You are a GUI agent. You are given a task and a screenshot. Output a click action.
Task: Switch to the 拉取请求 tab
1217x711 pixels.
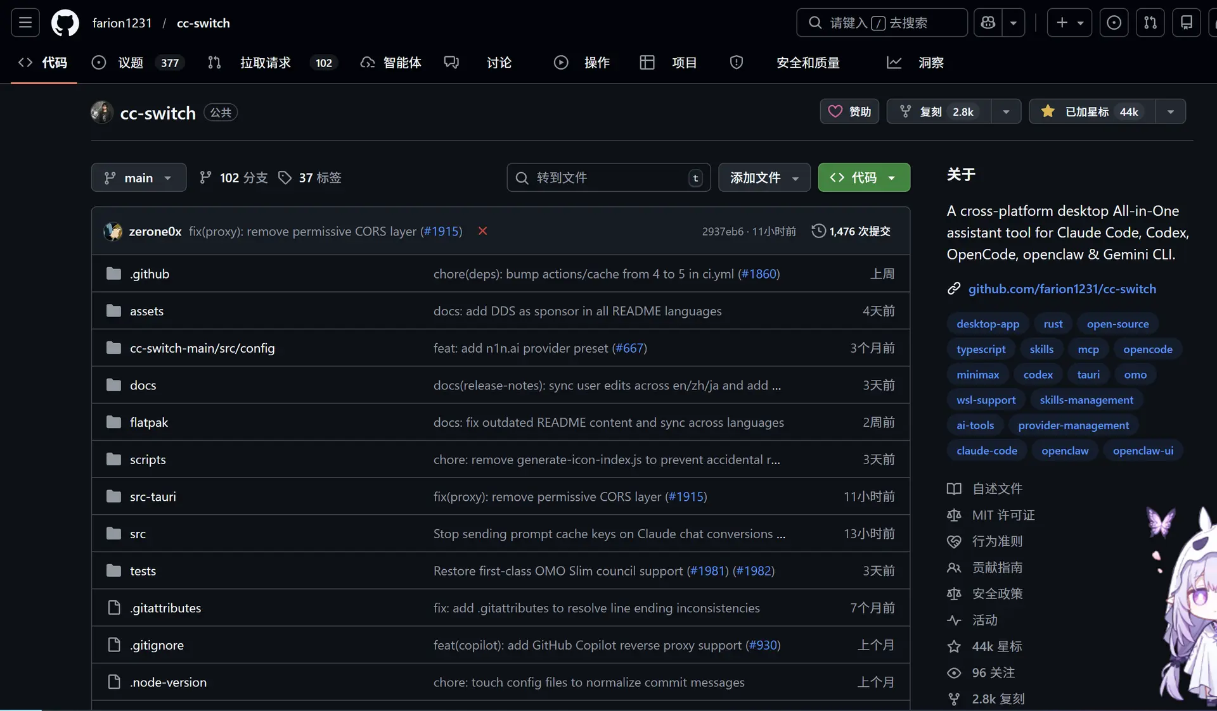(273, 62)
